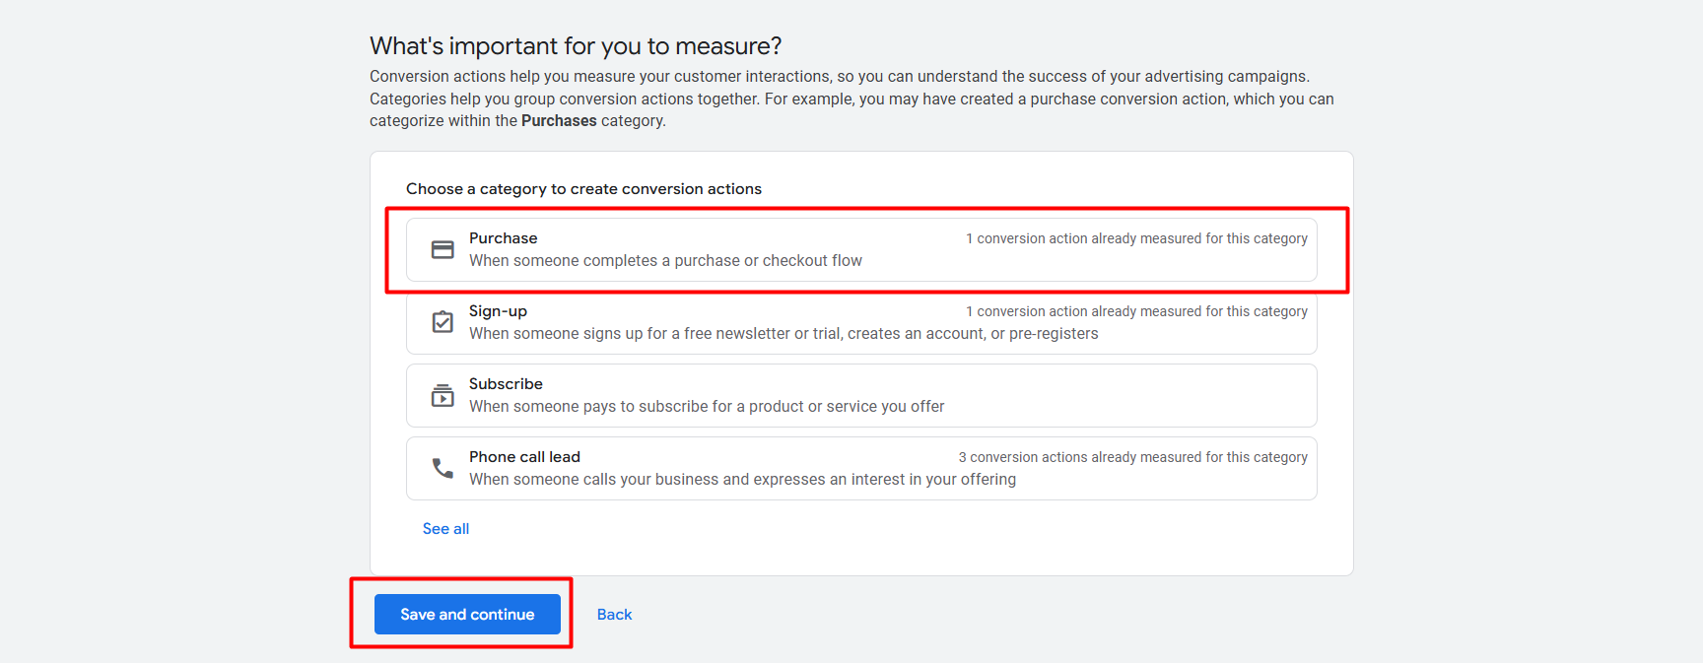Click 'Choose a category to create conversion actions' label
Viewport: 1703px width, 663px height.
point(583,189)
